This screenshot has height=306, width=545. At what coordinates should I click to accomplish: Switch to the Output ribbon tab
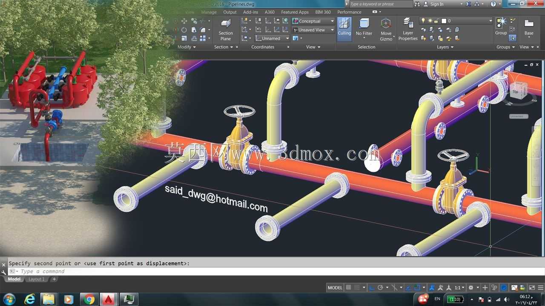tap(230, 12)
